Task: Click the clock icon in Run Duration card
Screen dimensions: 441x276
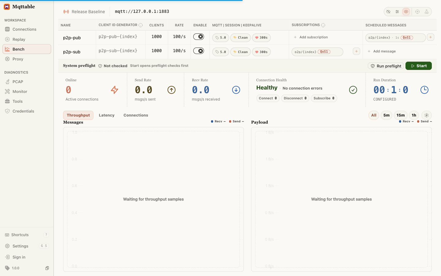Action: point(424,90)
